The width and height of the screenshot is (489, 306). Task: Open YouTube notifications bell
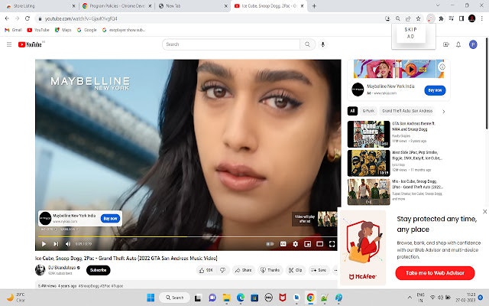458,44
